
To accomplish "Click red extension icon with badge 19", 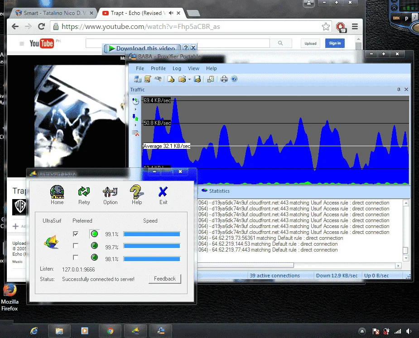I will tap(341, 27).
